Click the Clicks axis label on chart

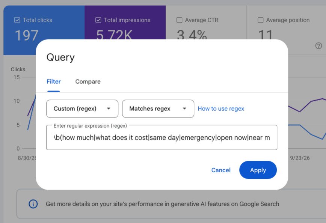click(18, 69)
